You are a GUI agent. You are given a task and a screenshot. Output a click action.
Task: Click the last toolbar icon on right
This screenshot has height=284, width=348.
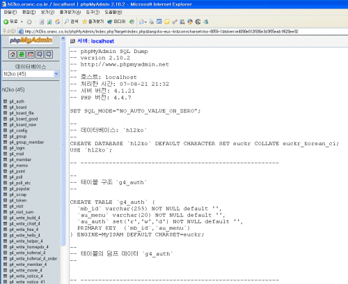(206, 22)
